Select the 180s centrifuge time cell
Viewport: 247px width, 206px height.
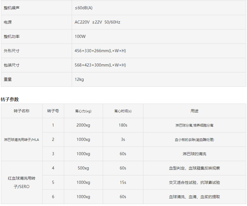(x=123, y=125)
